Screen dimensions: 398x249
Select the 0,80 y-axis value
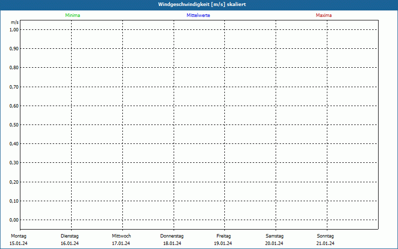point(14,68)
